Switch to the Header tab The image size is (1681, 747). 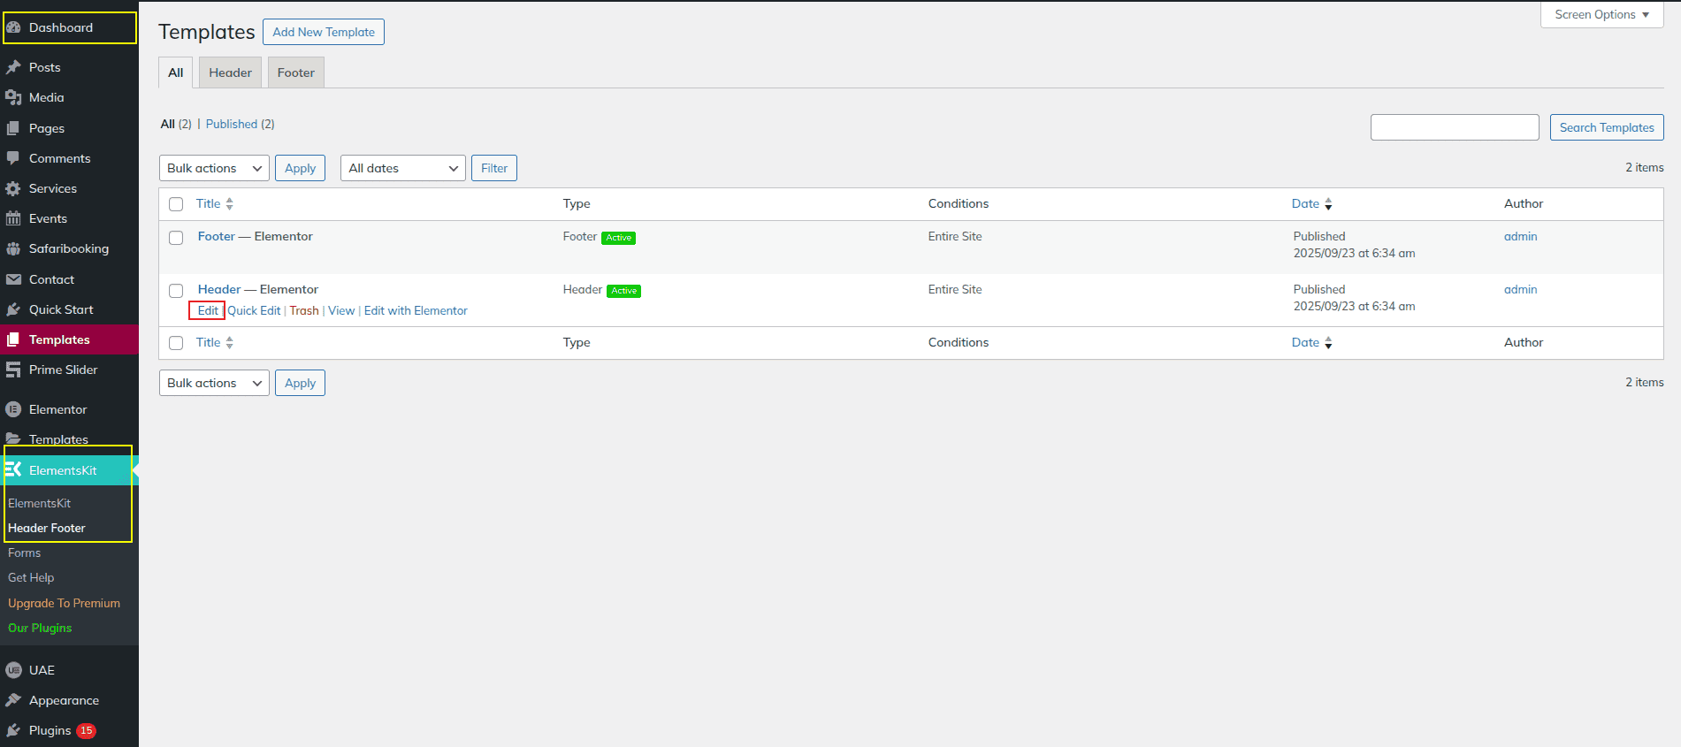pos(230,72)
